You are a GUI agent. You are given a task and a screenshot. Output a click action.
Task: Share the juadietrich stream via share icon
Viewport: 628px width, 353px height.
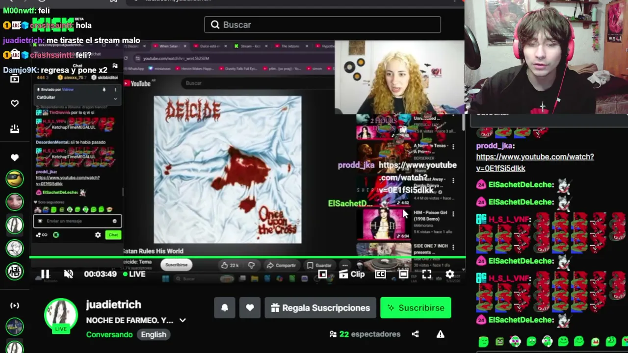tap(415, 334)
